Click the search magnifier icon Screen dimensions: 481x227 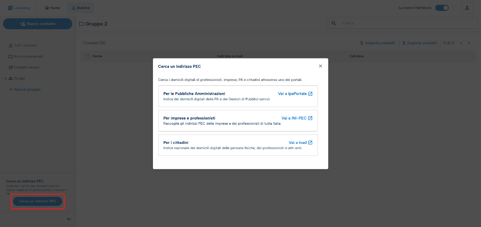coord(334,23)
